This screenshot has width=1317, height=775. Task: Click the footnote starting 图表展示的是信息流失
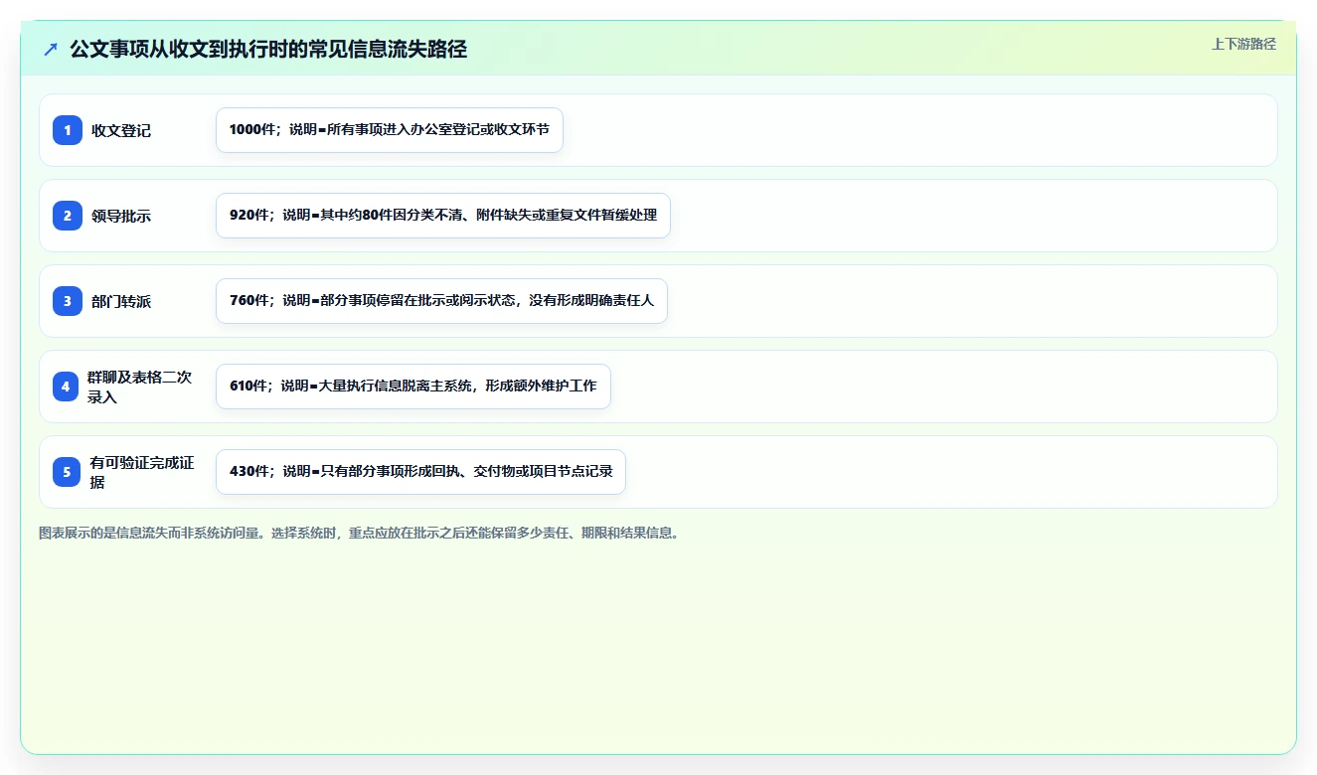tap(359, 533)
